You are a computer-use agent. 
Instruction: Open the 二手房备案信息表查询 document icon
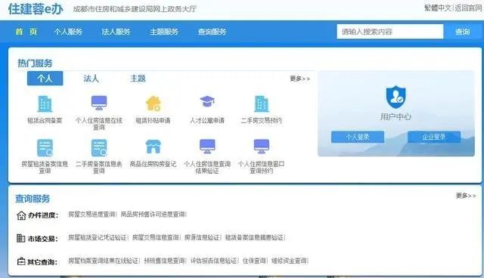[x=99, y=148]
